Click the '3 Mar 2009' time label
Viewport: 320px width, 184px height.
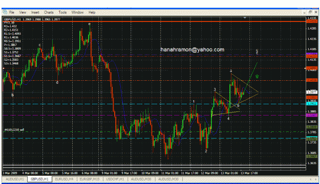(10, 173)
